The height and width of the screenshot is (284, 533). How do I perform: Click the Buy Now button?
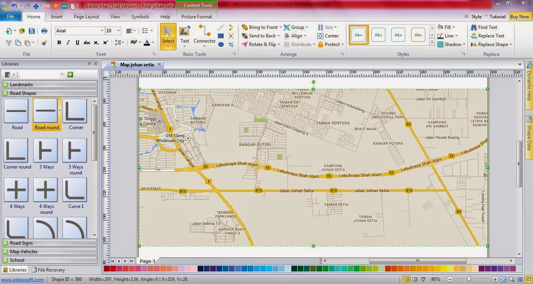coord(519,17)
